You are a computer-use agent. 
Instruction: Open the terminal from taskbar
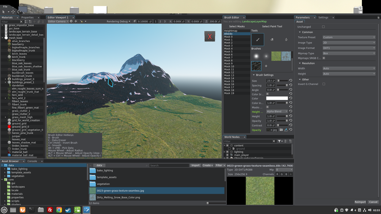[x=32, y=210]
